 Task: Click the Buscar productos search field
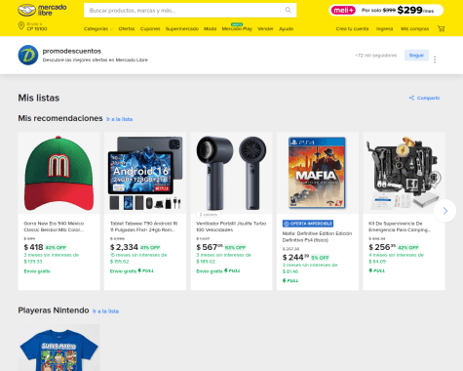coord(182,11)
